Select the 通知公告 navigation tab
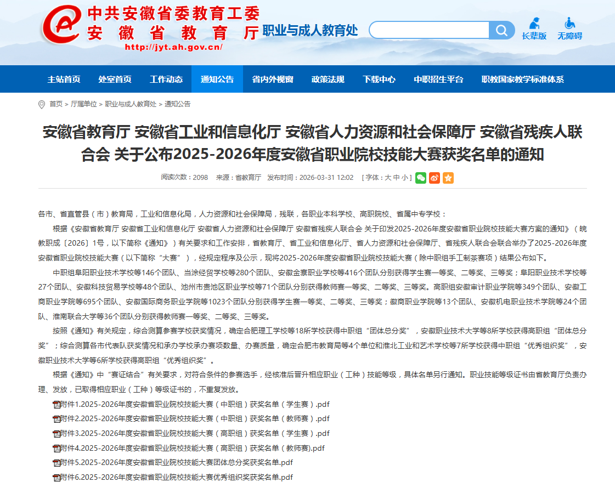Image resolution: width=615 pixels, height=482 pixels. point(217,78)
